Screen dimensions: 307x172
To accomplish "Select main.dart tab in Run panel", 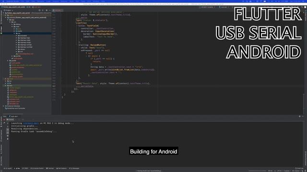I will point(13,117).
